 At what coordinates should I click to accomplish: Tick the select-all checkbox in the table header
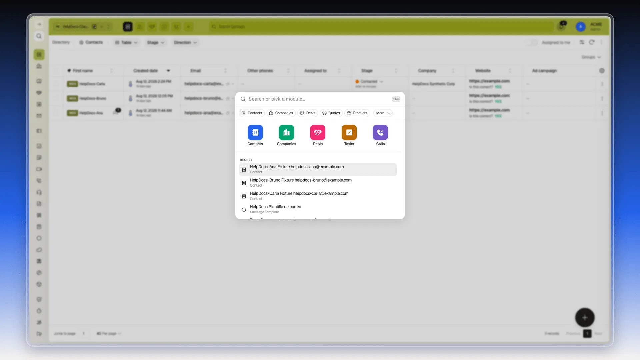[56, 71]
